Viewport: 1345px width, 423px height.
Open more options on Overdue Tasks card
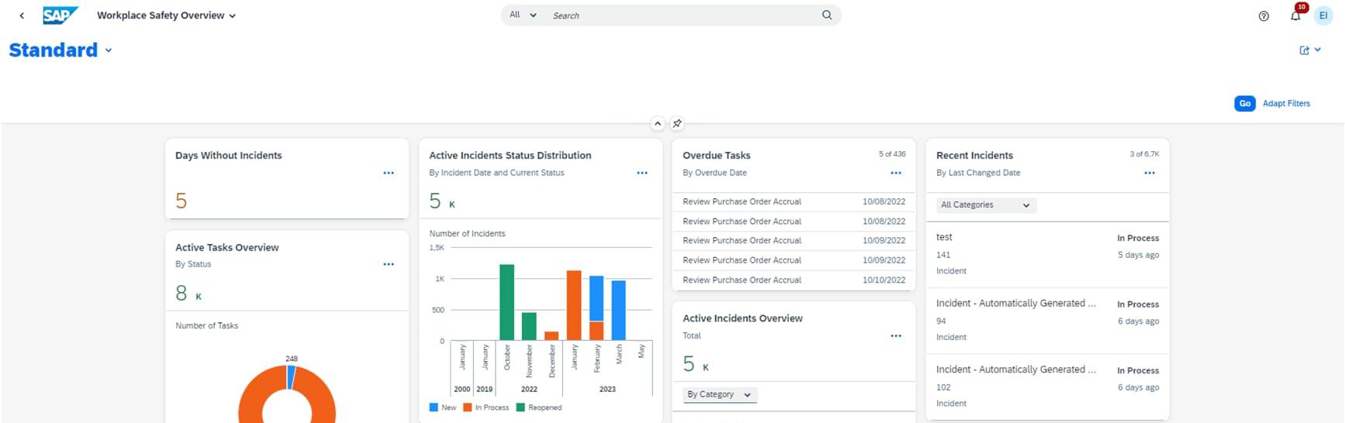click(x=896, y=173)
